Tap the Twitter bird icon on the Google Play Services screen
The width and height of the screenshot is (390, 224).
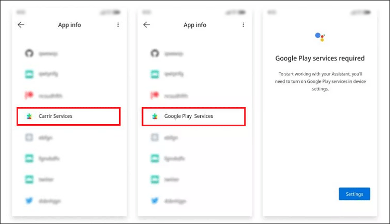155,201
